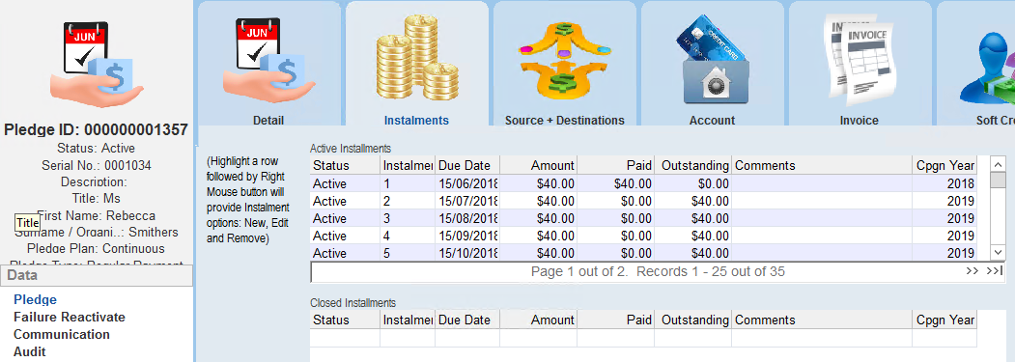Sort Active Installments by Amount header
Screen dimensions: 1015x362
[539, 165]
